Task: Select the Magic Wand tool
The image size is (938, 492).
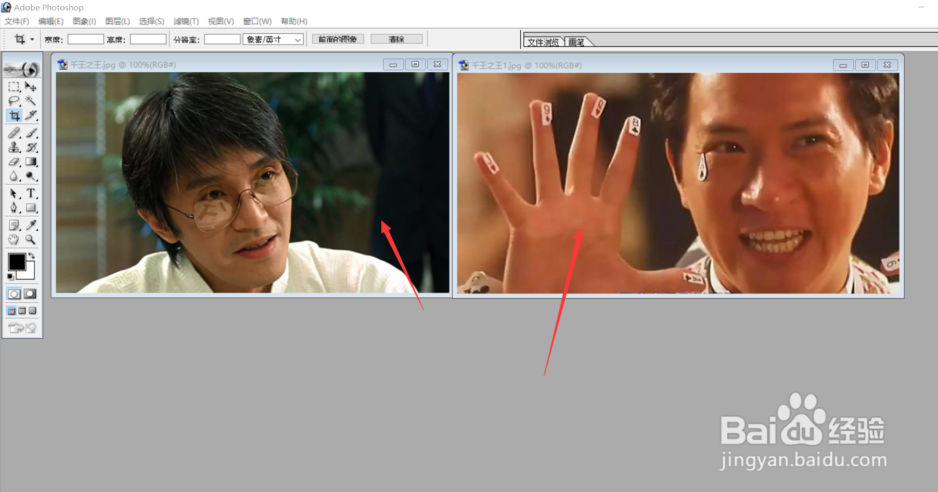Action: click(x=31, y=101)
